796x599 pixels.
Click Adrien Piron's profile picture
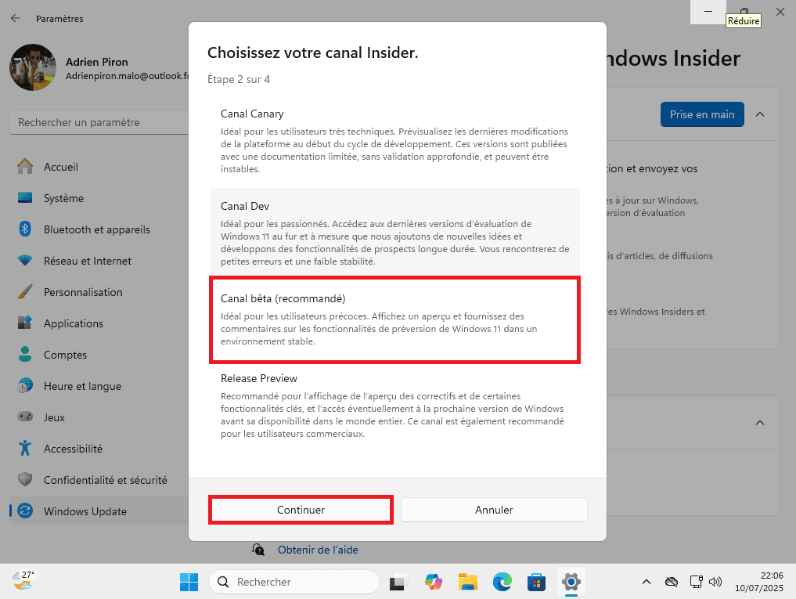coord(33,67)
